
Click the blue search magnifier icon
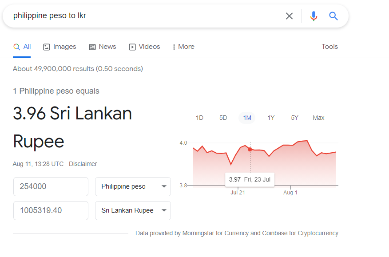333,16
